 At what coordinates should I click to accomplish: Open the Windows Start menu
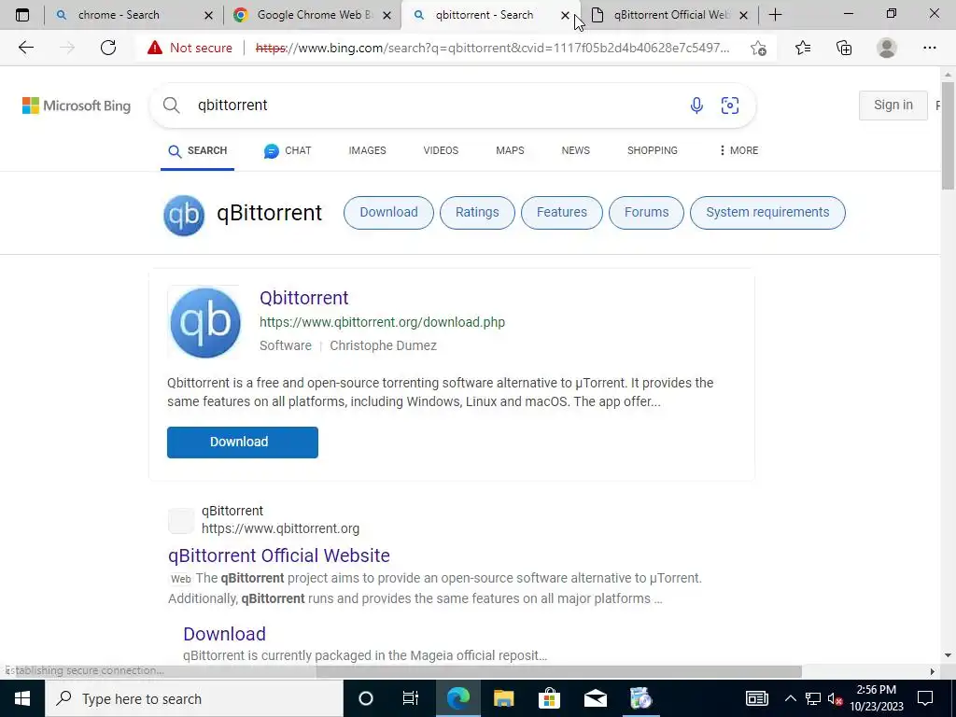[22, 698]
